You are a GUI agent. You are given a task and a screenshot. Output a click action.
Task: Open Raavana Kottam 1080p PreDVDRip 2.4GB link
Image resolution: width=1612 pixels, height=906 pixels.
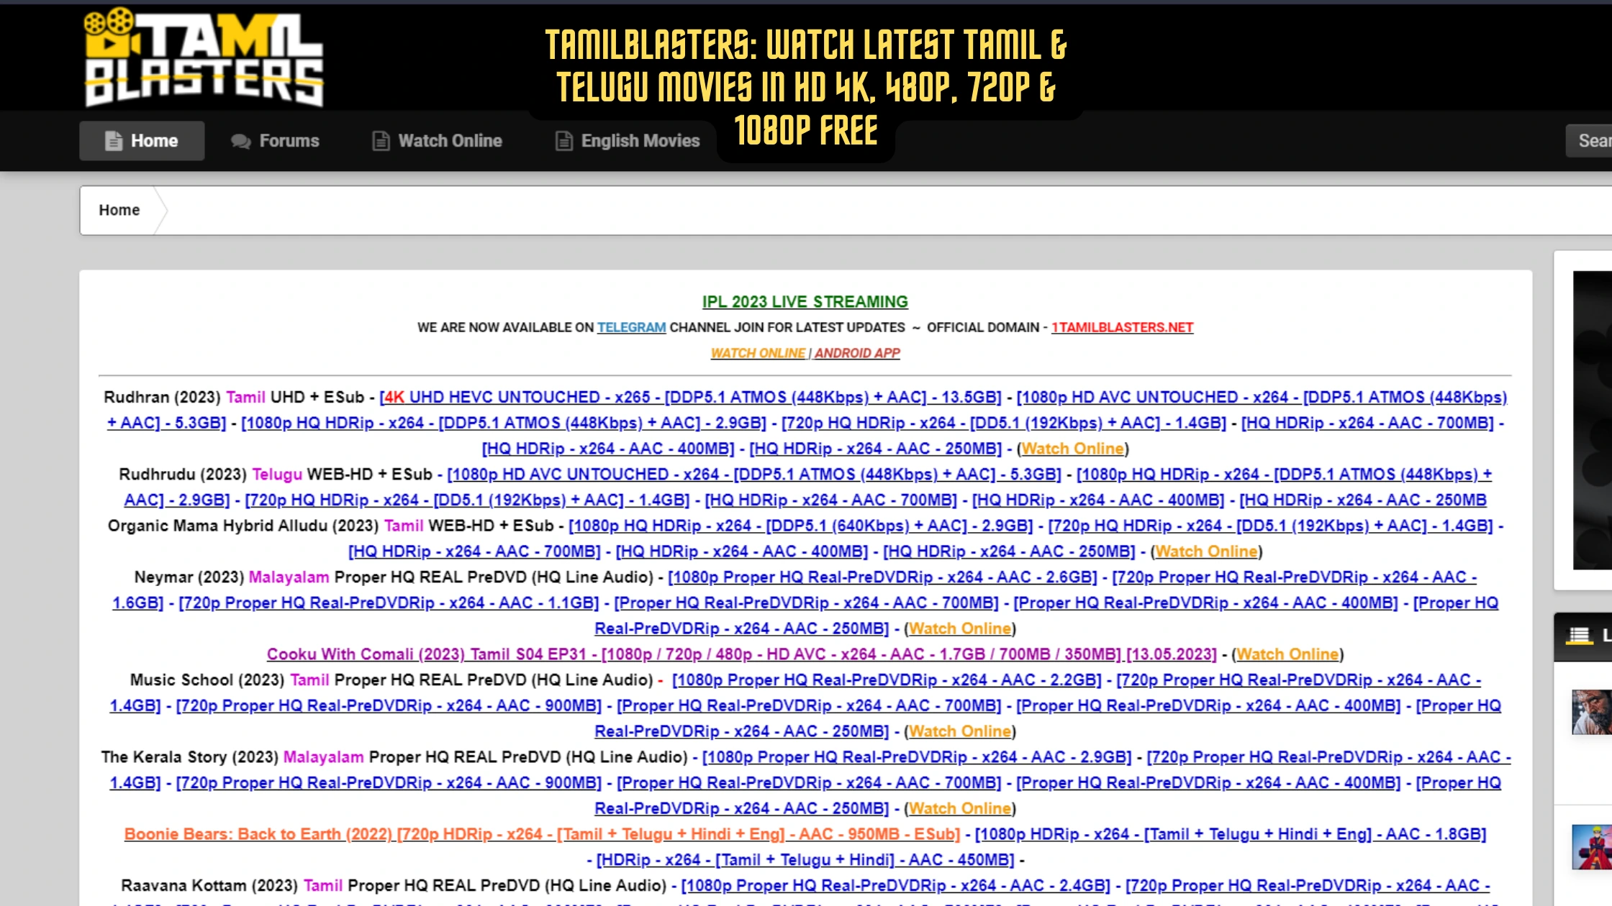click(x=895, y=887)
